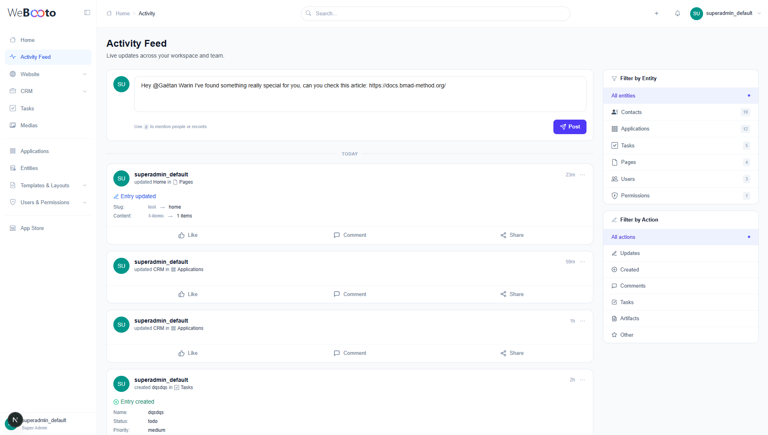Select the Activity breadcrumb item
This screenshot has height=435, width=768.
(x=147, y=13)
